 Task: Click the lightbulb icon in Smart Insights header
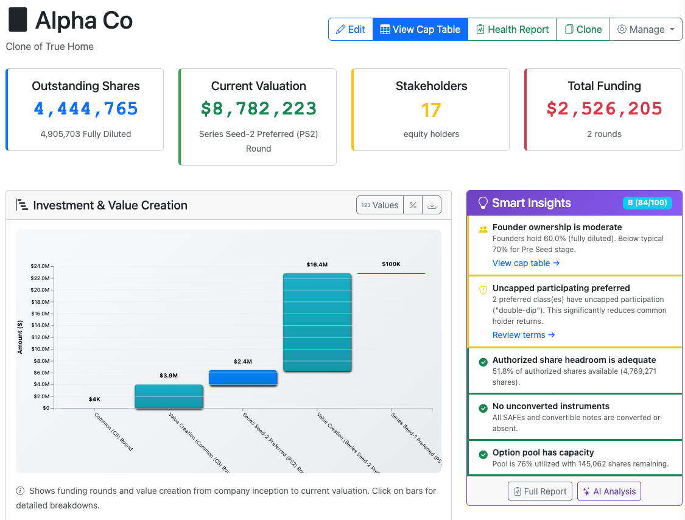(x=483, y=202)
